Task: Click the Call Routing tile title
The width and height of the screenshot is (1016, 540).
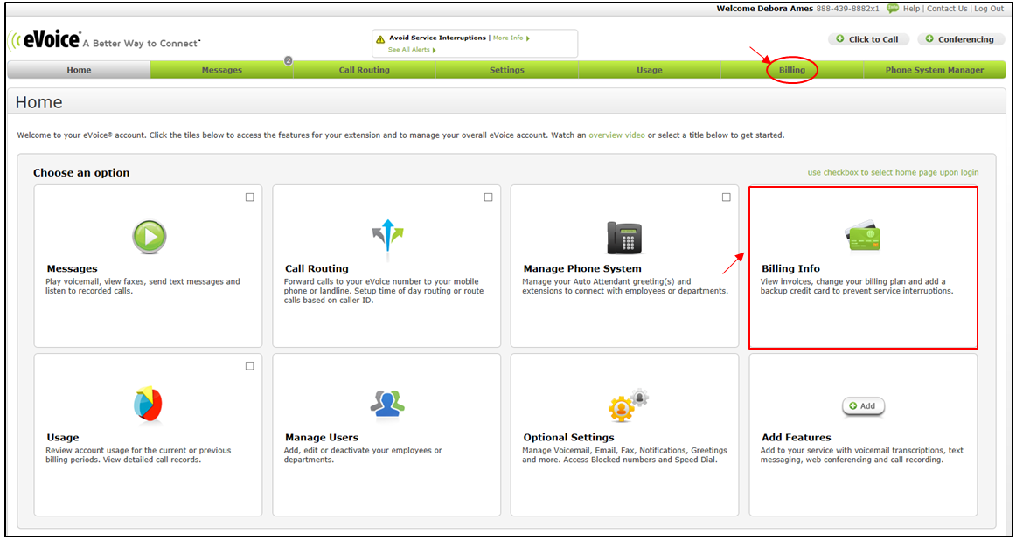Action: [317, 269]
